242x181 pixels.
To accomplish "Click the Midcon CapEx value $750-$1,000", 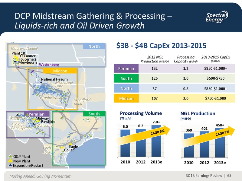I will click(x=215, y=98).
